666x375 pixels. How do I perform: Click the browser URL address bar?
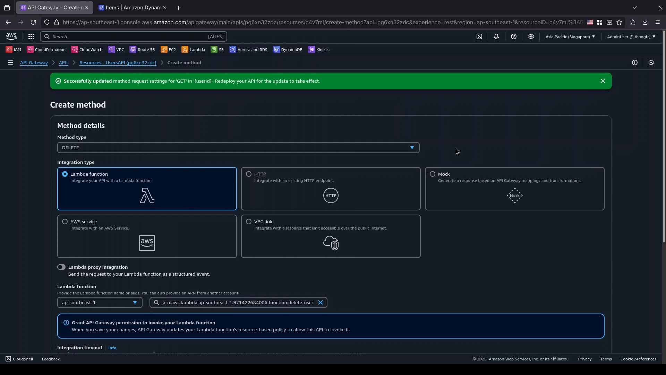point(323,22)
